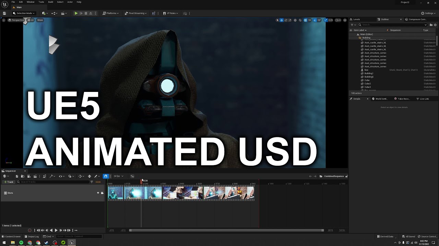Switch to the World Settings tab
439x246 pixels.
point(380,99)
